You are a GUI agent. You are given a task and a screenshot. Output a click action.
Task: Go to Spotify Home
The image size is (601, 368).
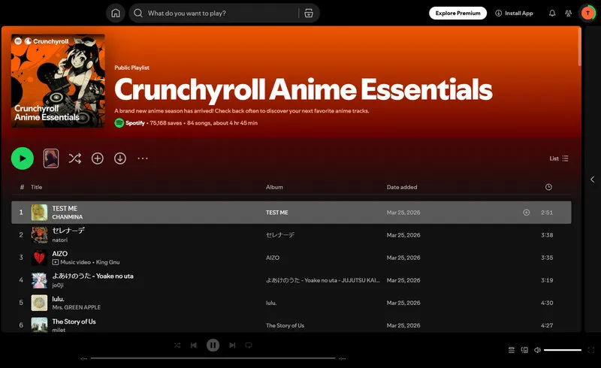click(x=116, y=14)
